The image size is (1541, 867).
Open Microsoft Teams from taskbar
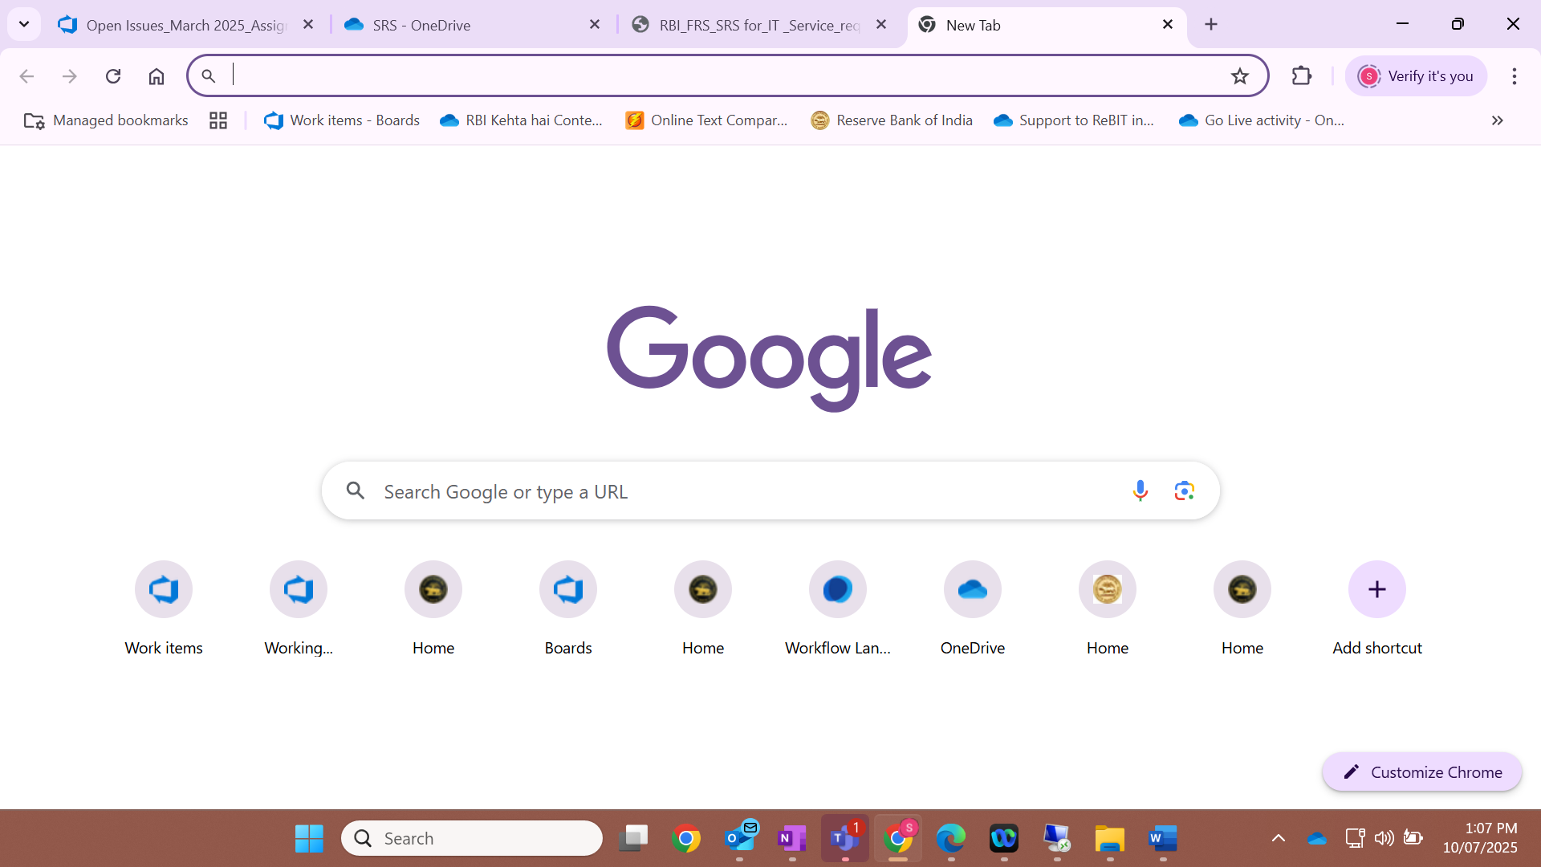click(844, 838)
